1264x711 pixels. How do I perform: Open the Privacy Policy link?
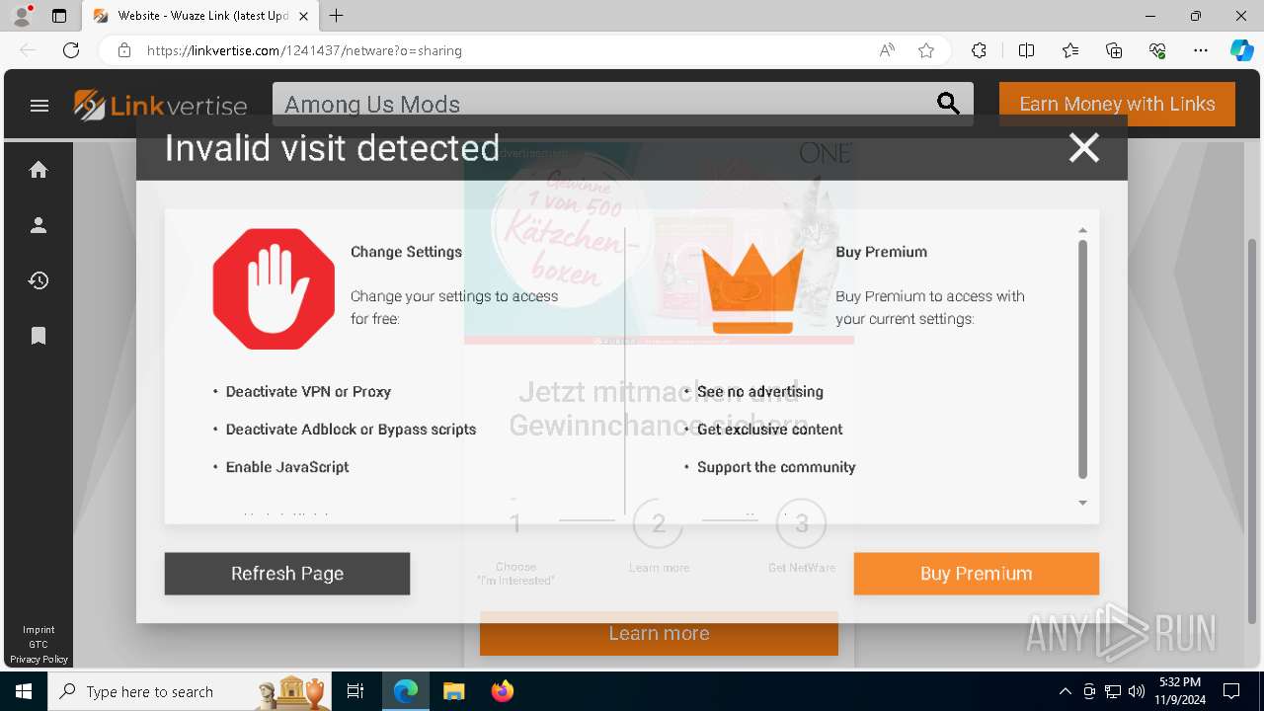tap(39, 660)
